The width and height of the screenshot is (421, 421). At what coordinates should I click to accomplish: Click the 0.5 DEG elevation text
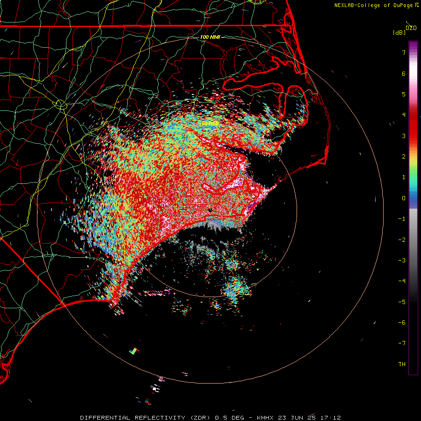[x=229, y=418]
